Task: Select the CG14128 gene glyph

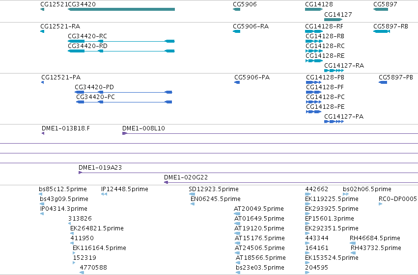Action: [x=314, y=9]
